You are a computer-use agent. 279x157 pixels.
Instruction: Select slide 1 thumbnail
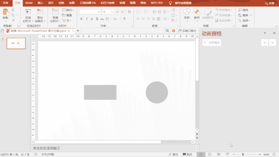point(16,43)
